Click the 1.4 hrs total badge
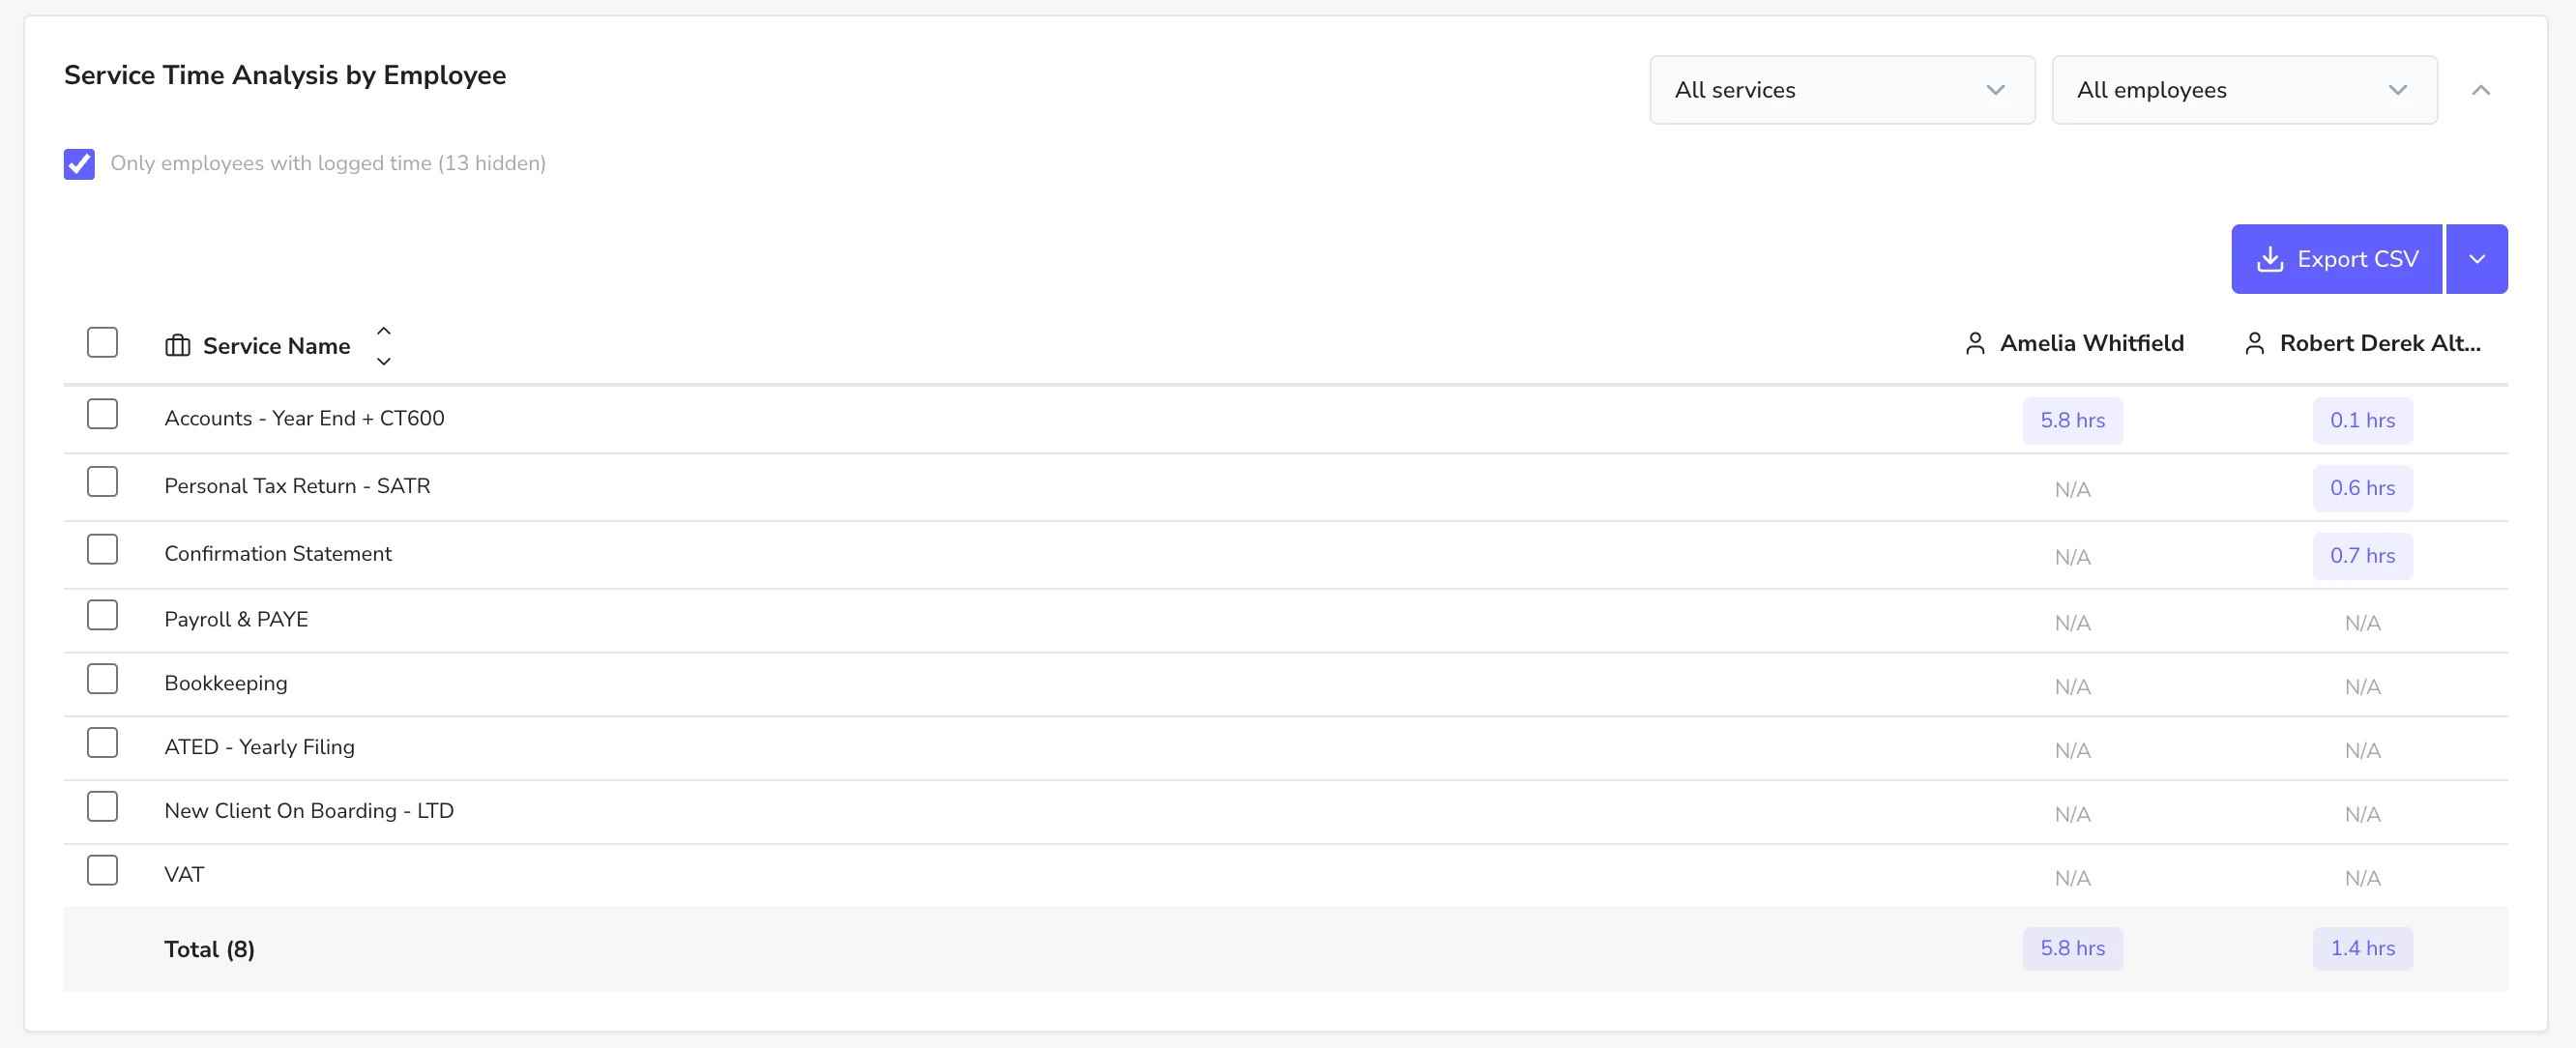This screenshot has width=2576, height=1048. point(2362,949)
